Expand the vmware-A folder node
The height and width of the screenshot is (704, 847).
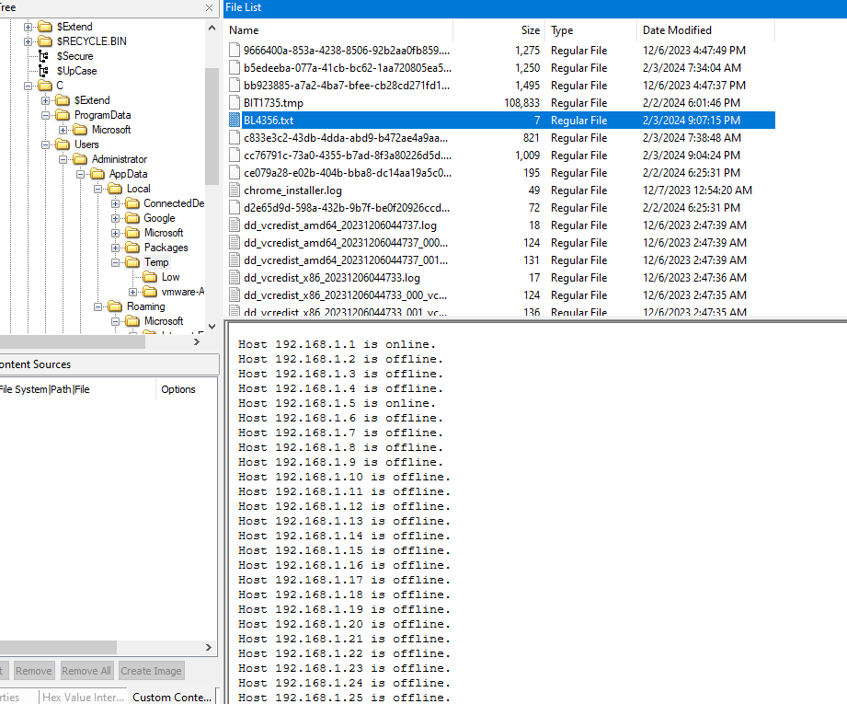(x=132, y=292)
